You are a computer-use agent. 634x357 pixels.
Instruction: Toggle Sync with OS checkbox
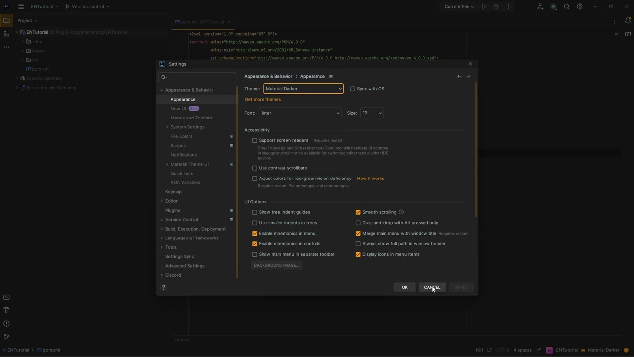353,89
